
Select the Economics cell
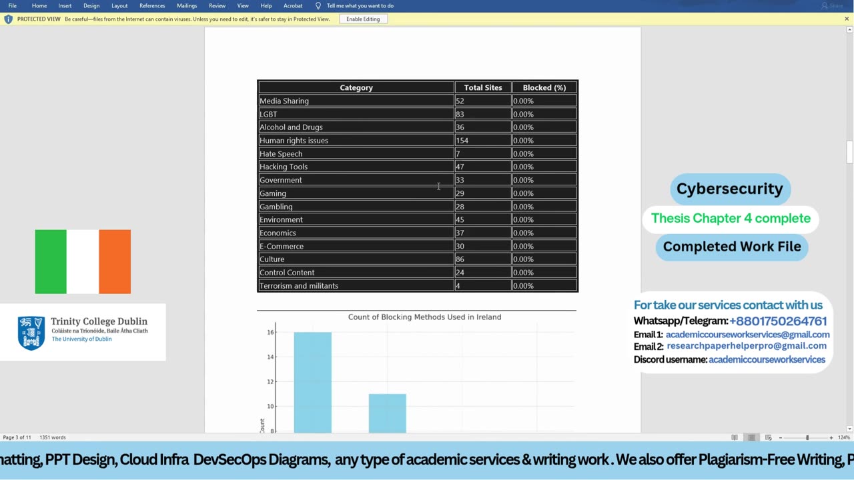coord(356,233)
